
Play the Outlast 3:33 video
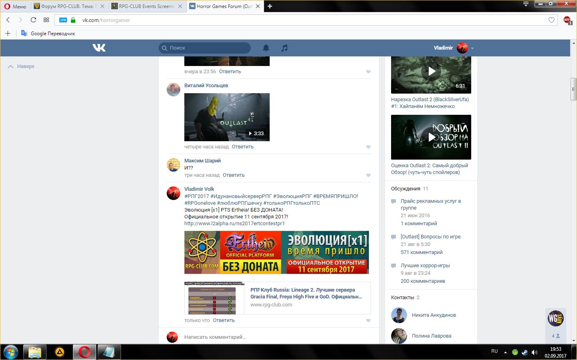tap(227, 117)
